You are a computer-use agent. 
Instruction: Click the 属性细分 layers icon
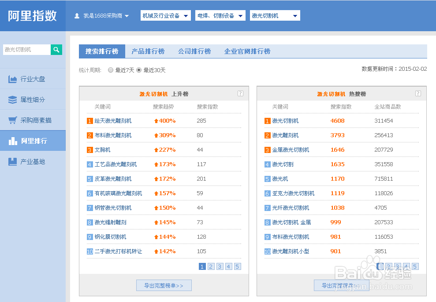[x=12, y=100]
